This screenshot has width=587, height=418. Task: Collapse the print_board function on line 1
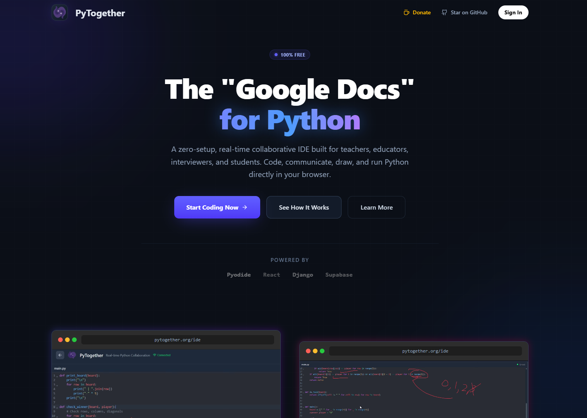point(57,375)
